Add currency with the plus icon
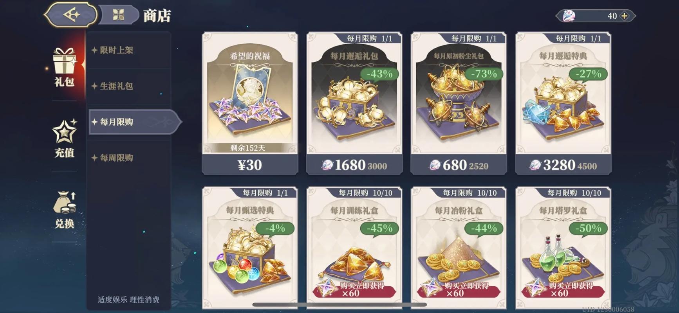The width and height of the screenshot is (679, 313). [625, 16]
